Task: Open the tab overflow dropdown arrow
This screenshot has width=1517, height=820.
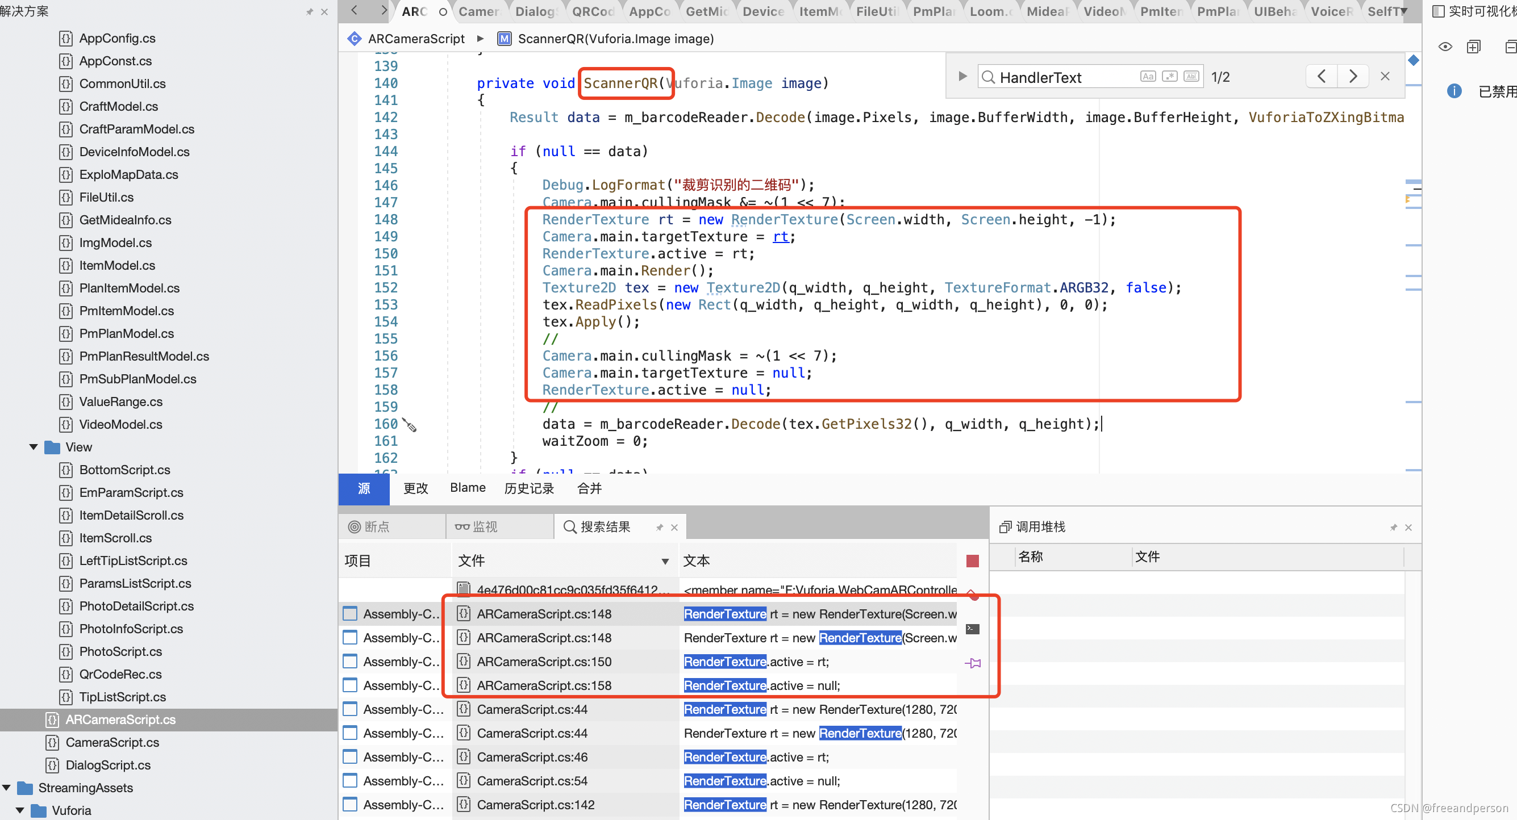Action: pyautogui.click(x=1404, y=11)
